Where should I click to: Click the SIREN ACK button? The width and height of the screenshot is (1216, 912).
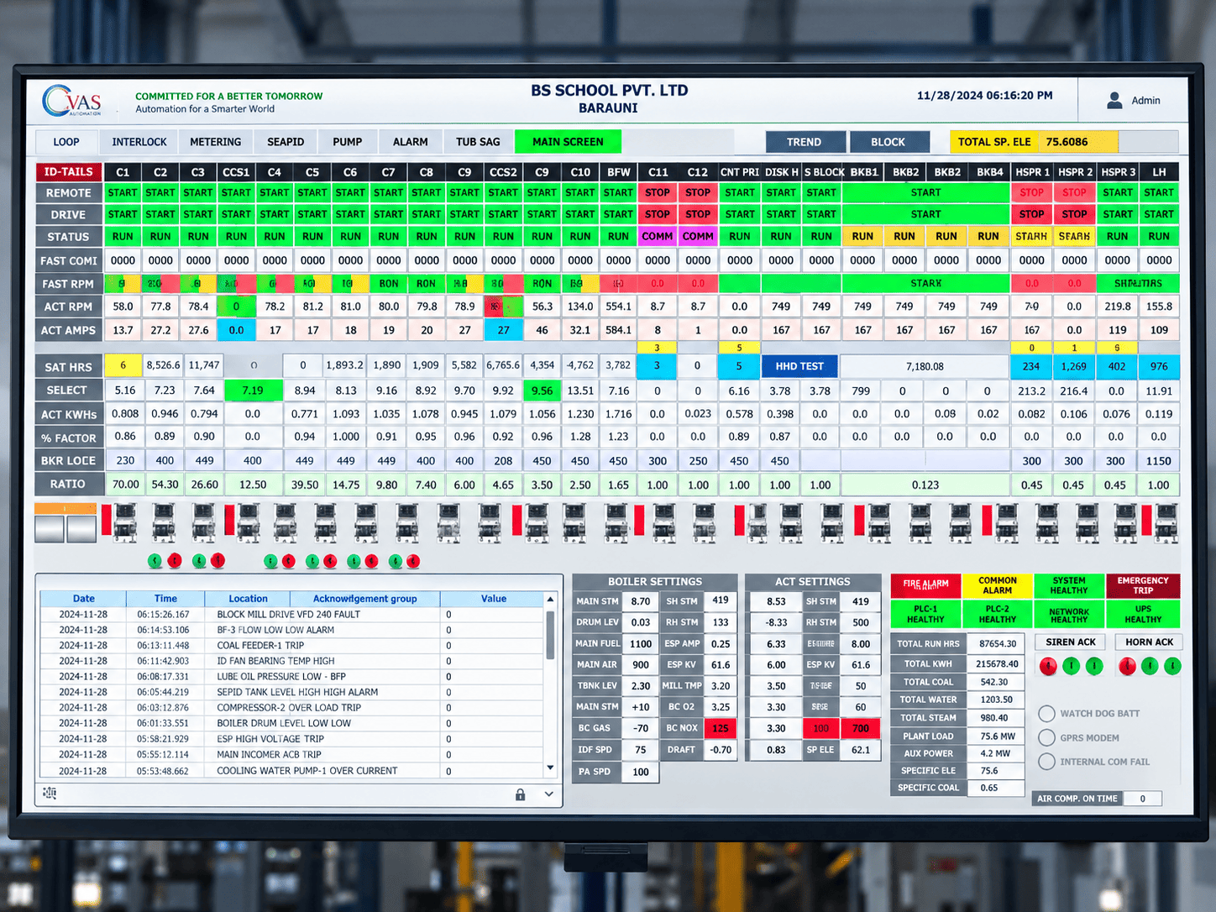1071,642
